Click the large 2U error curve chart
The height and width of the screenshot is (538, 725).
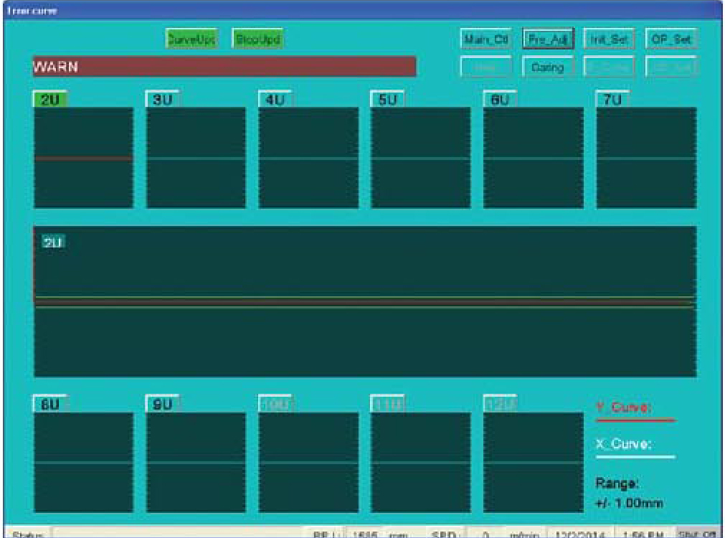364,301
